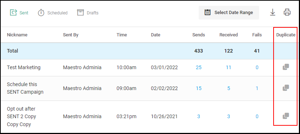
Task: Open the 15 sends count link
Action: point(199,88)
